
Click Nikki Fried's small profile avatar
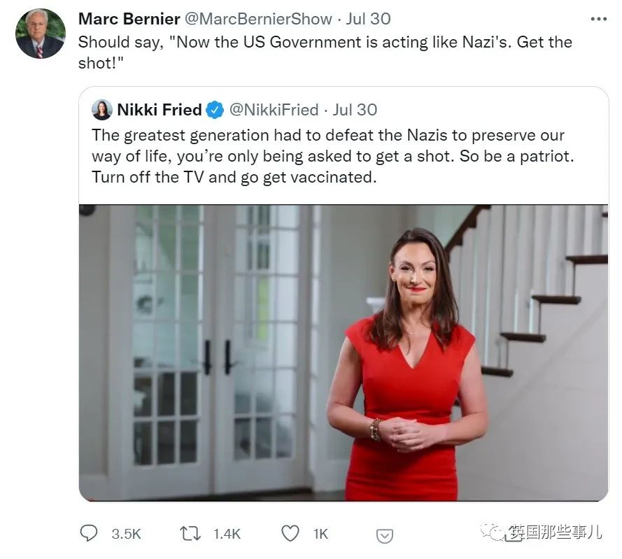coord(102,110)
